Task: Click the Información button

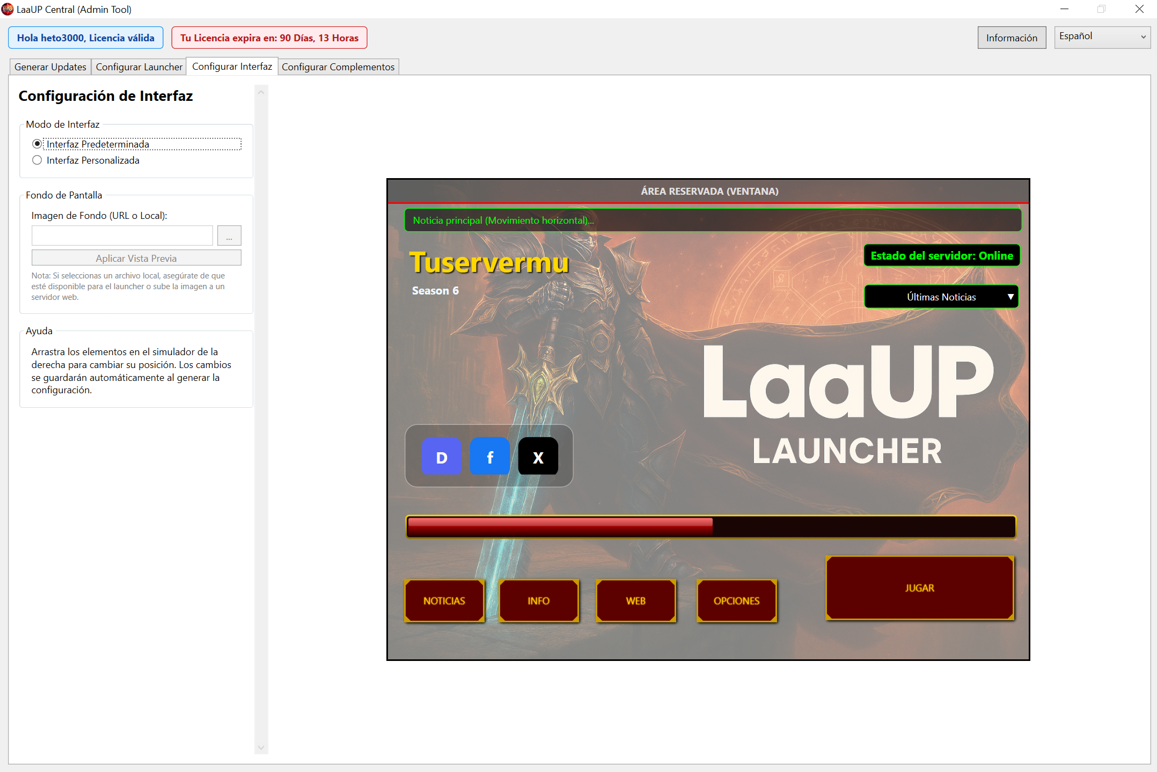Action: tap(1011, 38)
